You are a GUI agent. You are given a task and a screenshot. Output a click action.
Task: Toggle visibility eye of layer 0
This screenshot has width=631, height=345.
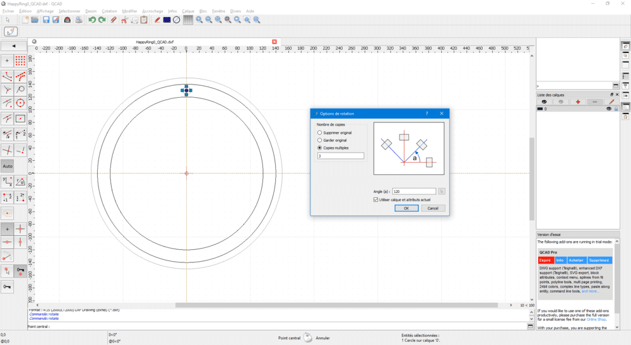609,108
